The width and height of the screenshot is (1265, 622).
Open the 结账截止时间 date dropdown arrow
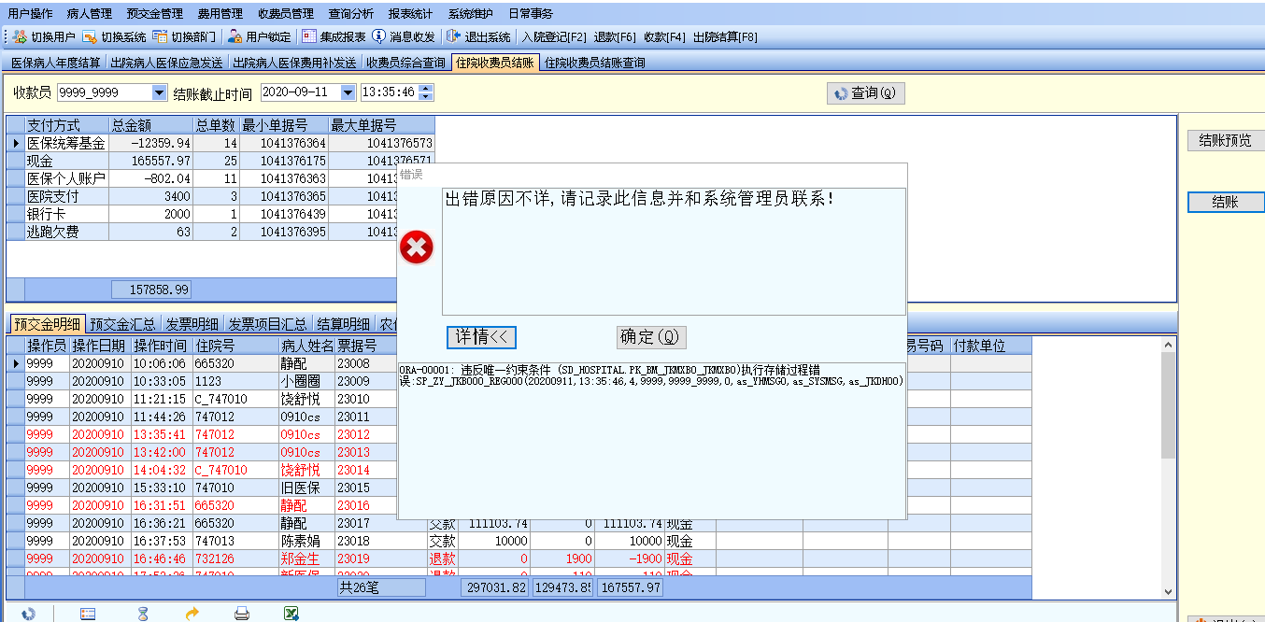[348, 92]
